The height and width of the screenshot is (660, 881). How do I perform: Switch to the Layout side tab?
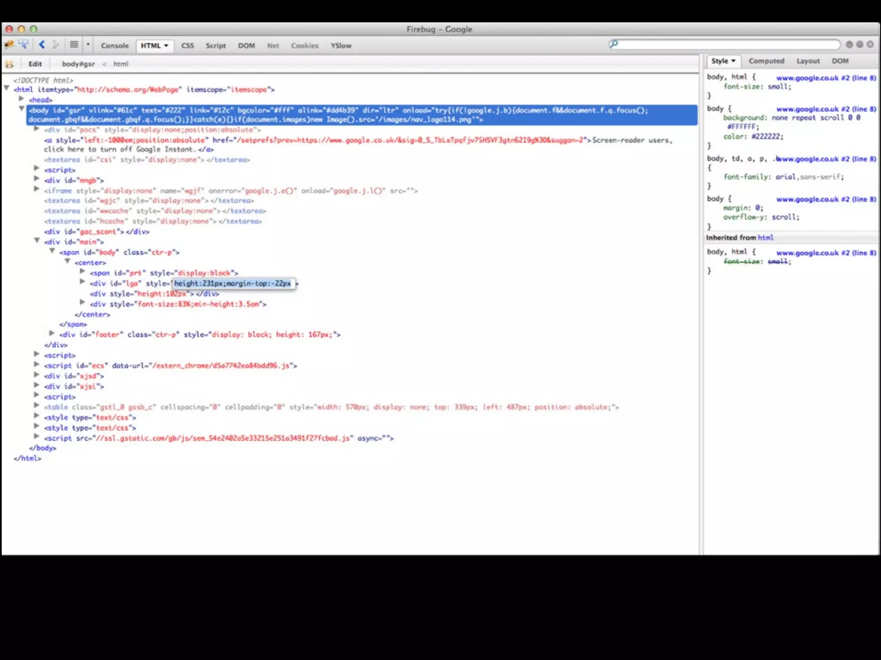[x=808, y=61]
